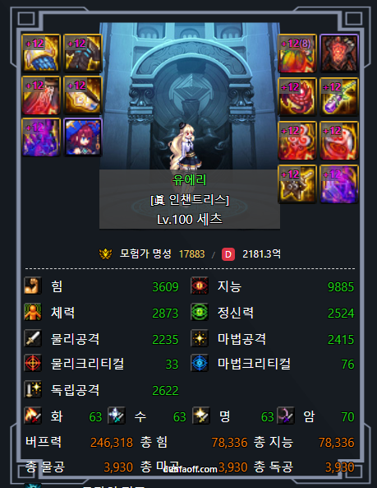Image resolution: width=377 pixels, height=488 pixels.
Task: Click the character name 유에리
Action: tap(190, 179)
